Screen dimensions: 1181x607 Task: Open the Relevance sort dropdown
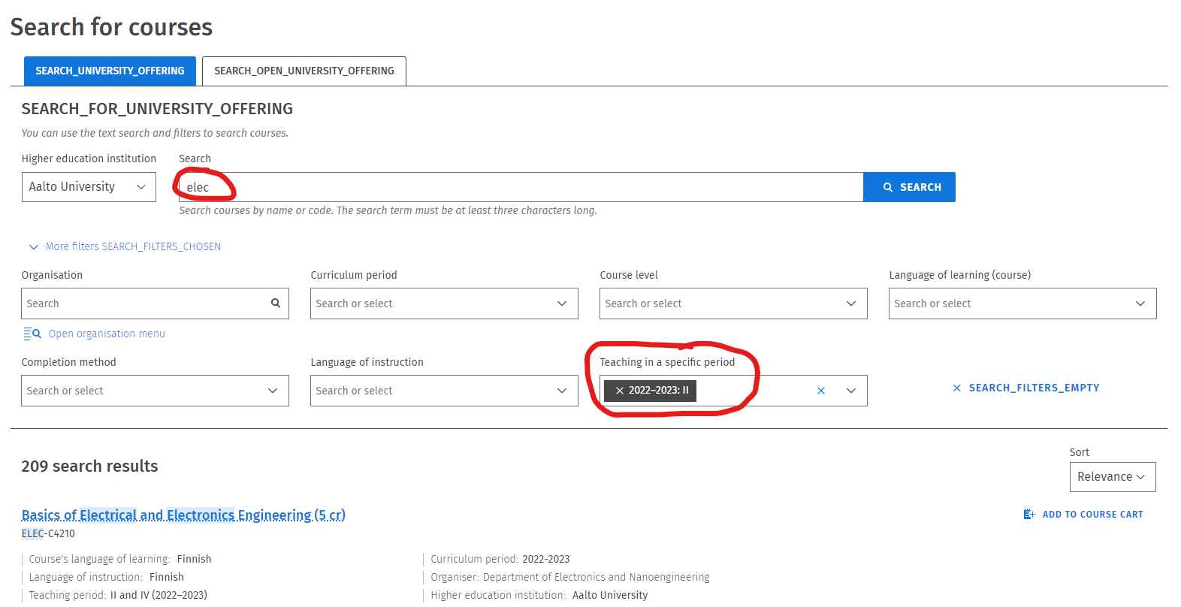click(x=1112, y=477)
